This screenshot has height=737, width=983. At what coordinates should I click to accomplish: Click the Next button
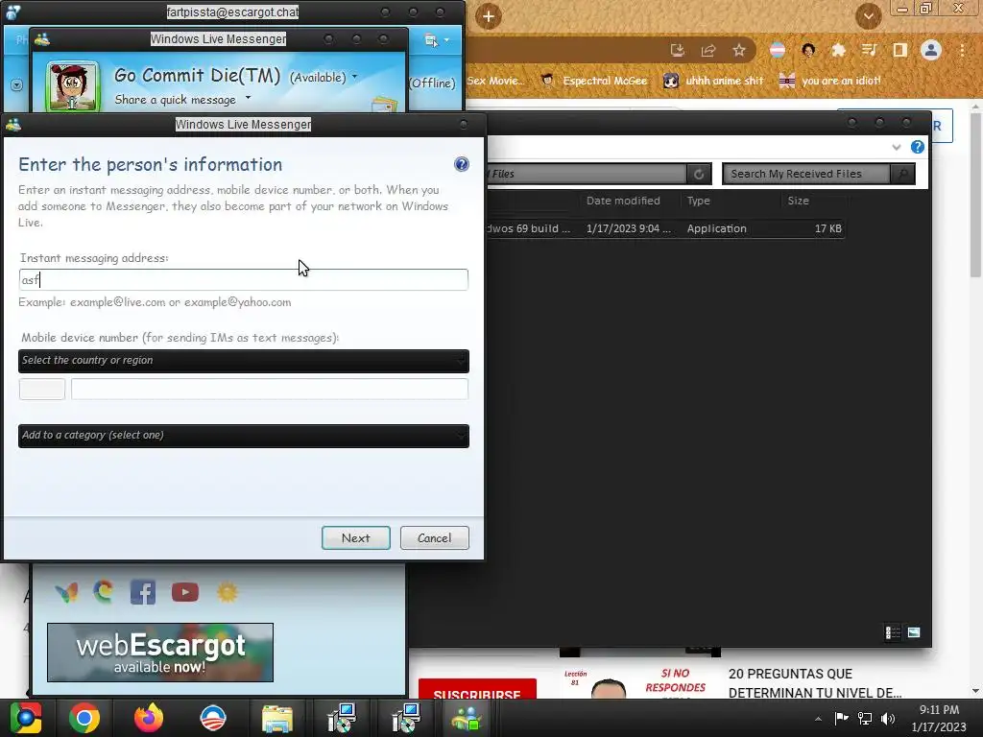[355, 537]
